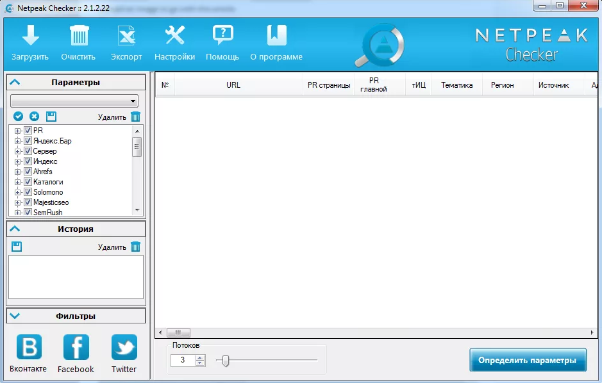Click the Экспорт text label
Screen dimensions: 602x383
(x=126, y=57)
